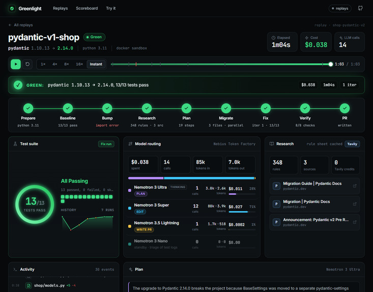
Task: Click the Elapsed 1m04s stat card
Action: pyautogui.click(x=282, y=42)
